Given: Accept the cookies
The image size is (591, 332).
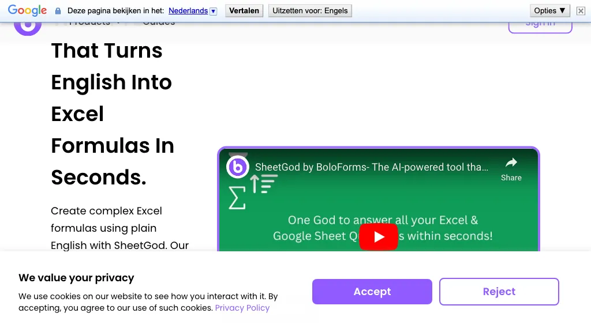Looking at the screenshot, I should [372, 292].
